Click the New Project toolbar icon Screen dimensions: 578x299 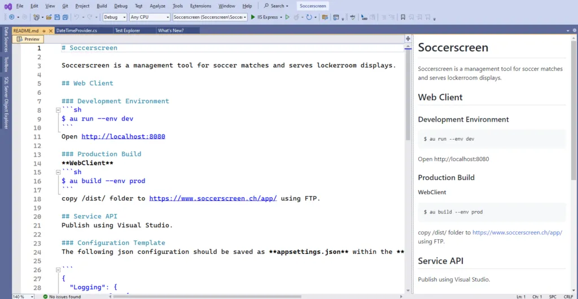click(36, 17)
